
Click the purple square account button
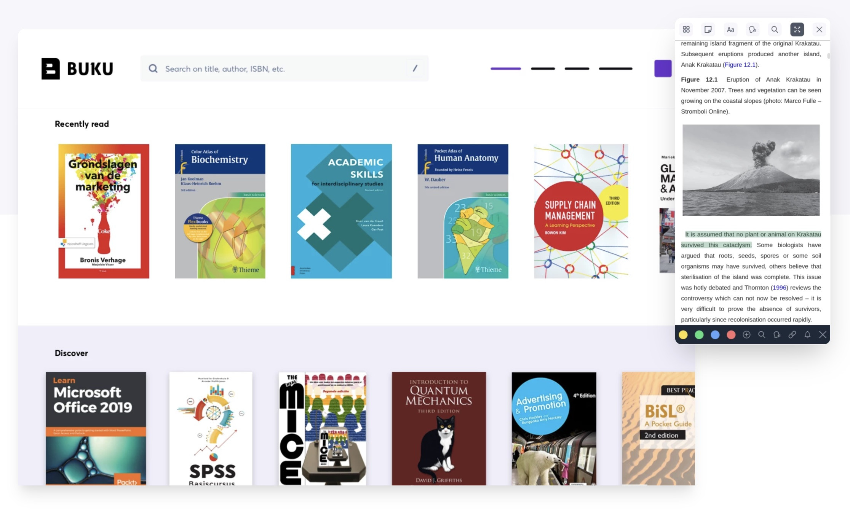click(663, 68)
